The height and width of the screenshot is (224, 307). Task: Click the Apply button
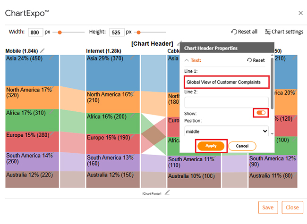211,146
